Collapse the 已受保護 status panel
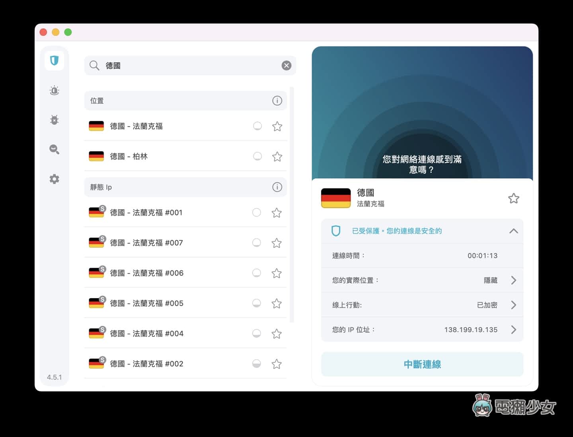The image size is (573, 437). click(513, 231)
